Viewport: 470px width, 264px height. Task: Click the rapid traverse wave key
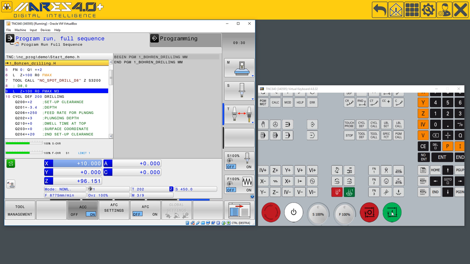(275, 181)
